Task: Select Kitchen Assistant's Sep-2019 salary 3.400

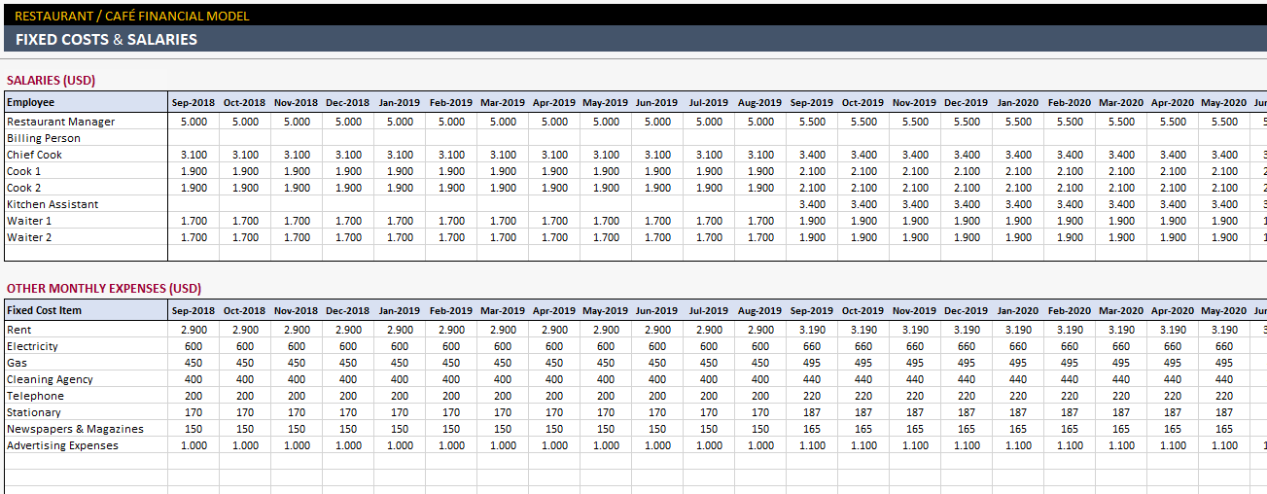Action: coord(812,204)
